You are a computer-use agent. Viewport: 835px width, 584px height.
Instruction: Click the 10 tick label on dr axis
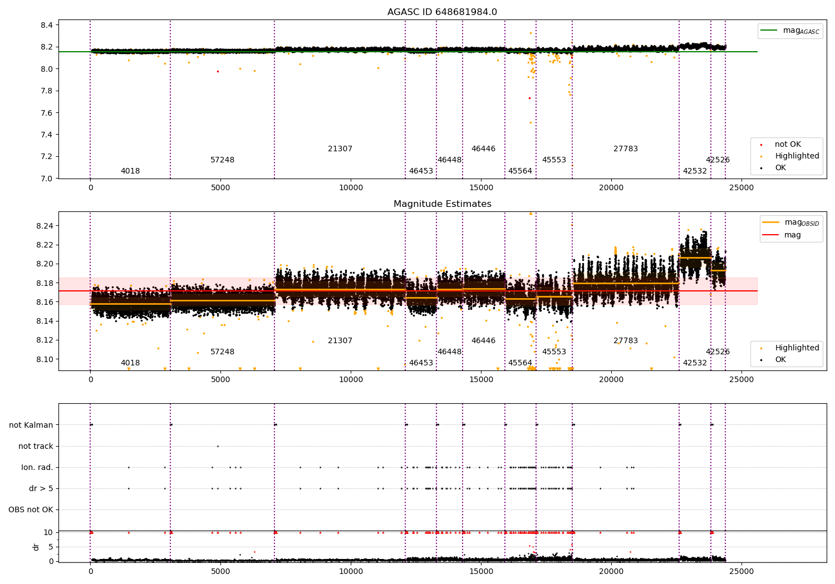click(x=48, y=532)
